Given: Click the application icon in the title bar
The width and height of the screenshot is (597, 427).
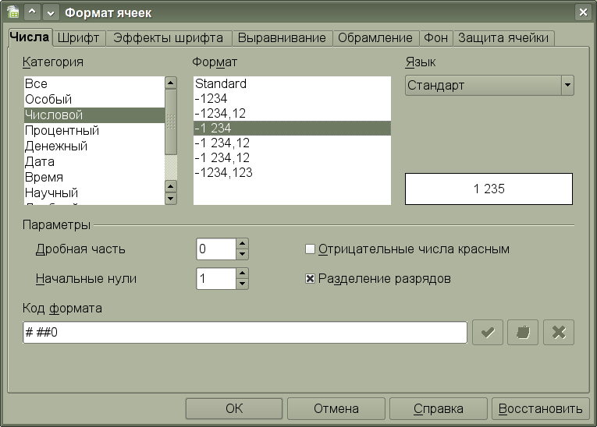Looking at the screenshot, I should (12, 12).
